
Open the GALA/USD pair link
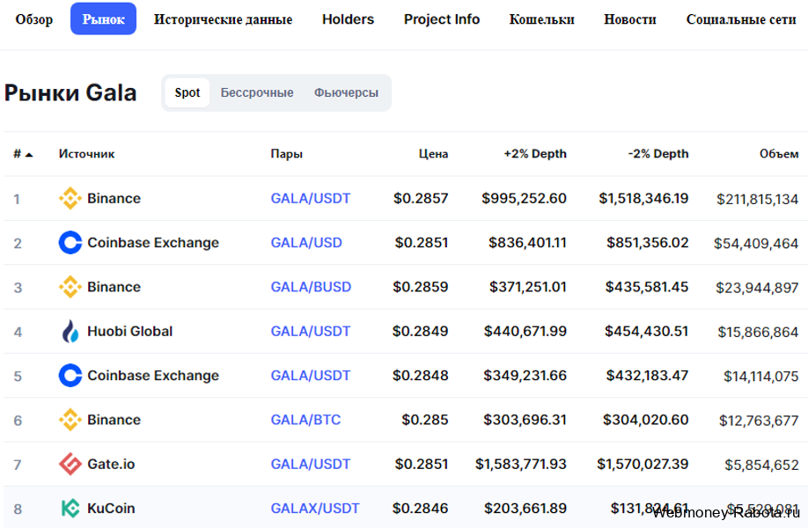pos(306,243)
